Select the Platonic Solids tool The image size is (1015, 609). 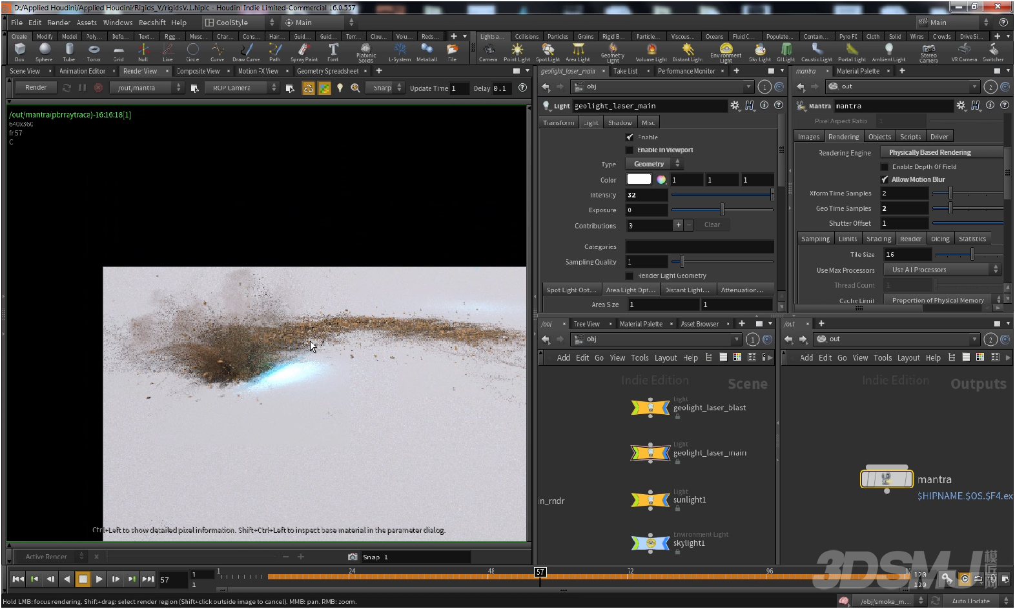365,53
